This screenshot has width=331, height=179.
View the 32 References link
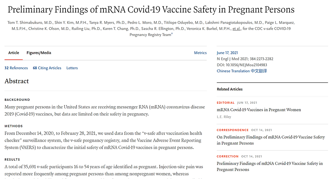point(16,68)
